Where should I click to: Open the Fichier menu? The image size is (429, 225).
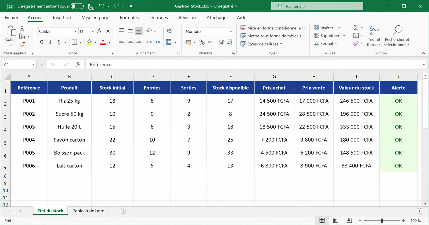tap(12, 17)
